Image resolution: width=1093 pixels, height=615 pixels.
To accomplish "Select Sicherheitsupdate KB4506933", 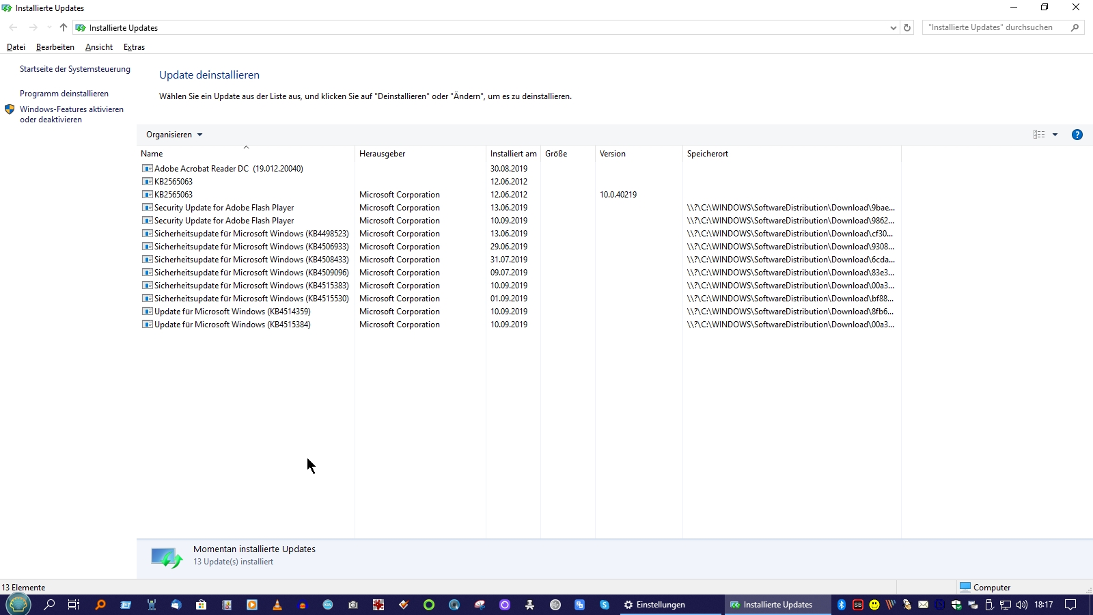I will [519, 247].
